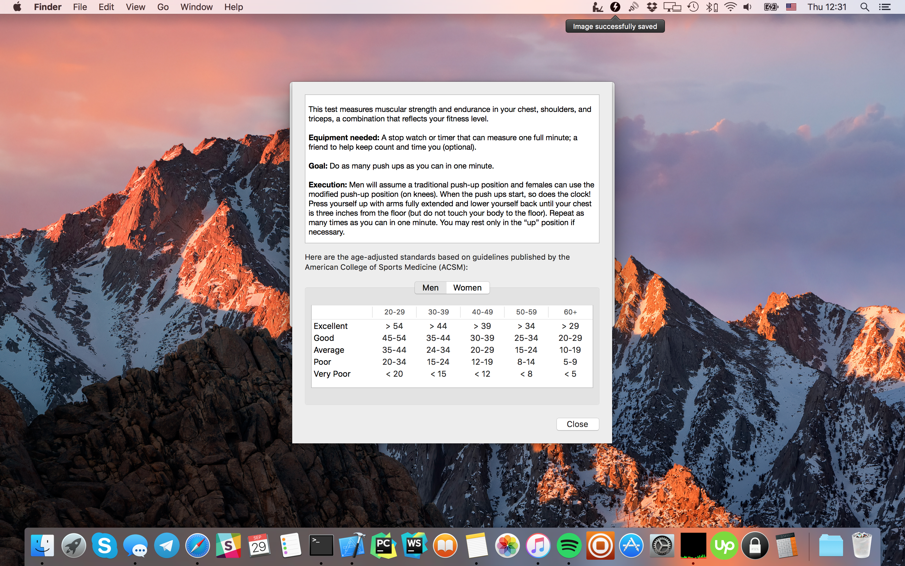Open the Finder Go menu
Viewport: 905px width, 566px height.
(x=163, y=7)
